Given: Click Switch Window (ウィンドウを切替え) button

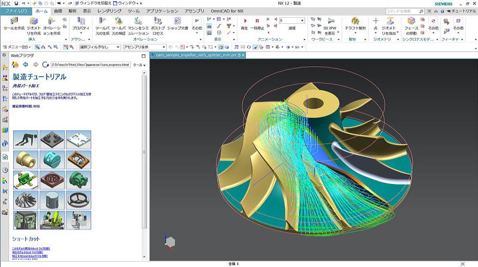Looking at the screenshot, I should click(93, 4).
